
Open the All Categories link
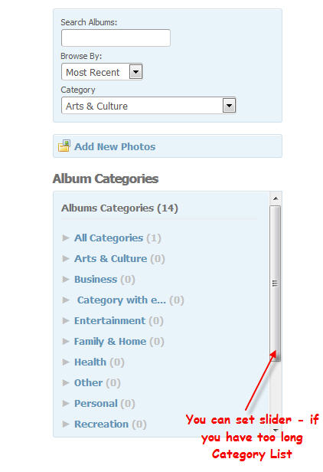pyautogui.click(x=109, y=238)
